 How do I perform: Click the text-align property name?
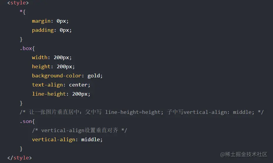click(x=47, y=85)
